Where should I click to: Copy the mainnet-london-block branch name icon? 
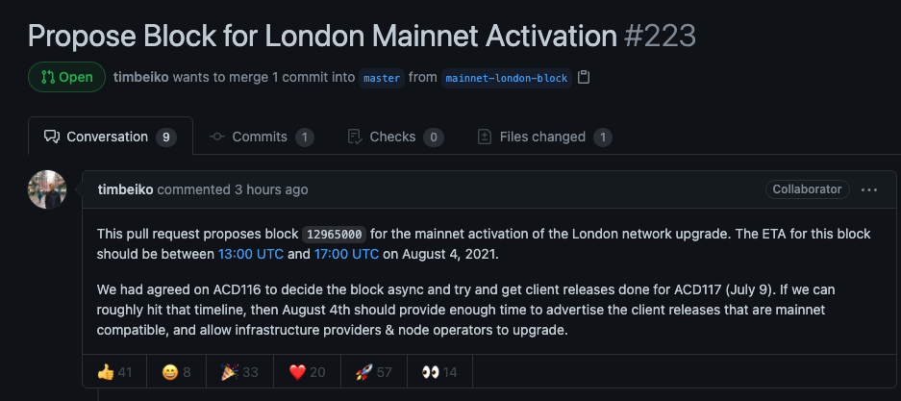click(584, 78)
